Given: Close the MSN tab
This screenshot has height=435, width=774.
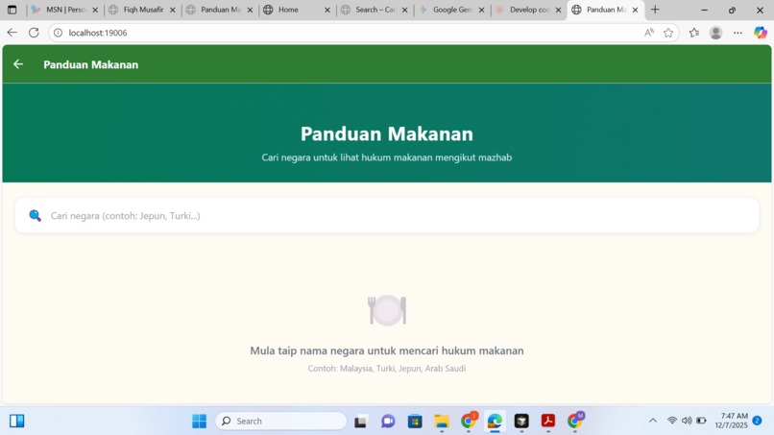Looking at the screenshot, I should coord(95,10).
